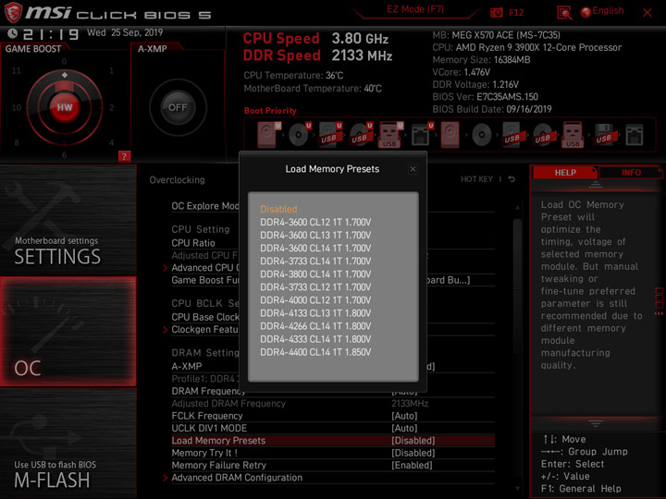Click the red Game Boost help question mark
This screenshot has height=499, width=666.
tap(124, 156)
